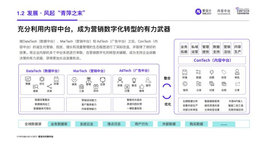Click the 付费 payment icon in AdTech
This screenshot has height=149, width=266.
tap(127, 87)
